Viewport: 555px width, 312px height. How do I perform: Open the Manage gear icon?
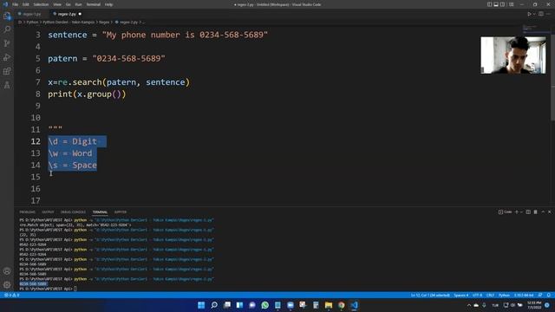[7, 285]
